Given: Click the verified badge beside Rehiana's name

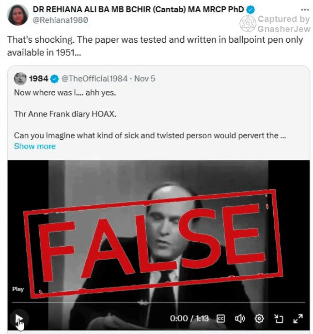Looking at the screenshot, I should point(250,10).
